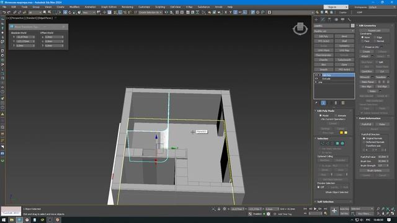
Task: Select Normal constraint radio button
Action: 375,41
